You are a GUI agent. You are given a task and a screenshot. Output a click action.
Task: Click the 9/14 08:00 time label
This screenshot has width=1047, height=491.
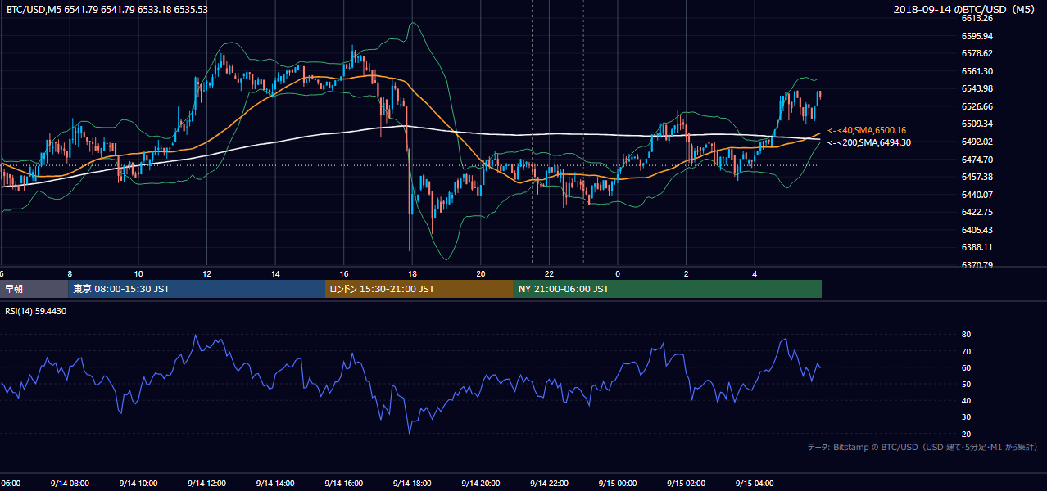pos(70,483)
